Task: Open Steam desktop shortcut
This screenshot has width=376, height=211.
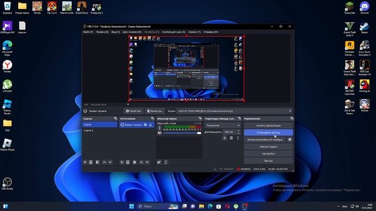Action: [364, 28]
